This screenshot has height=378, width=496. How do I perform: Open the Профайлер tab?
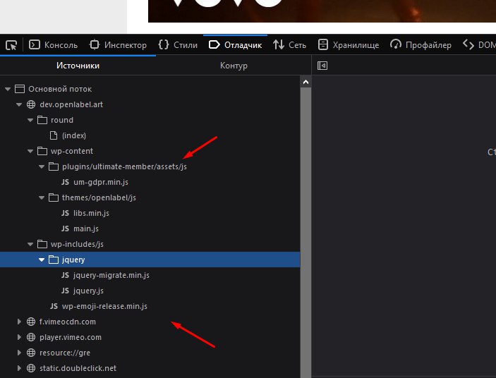421,45
